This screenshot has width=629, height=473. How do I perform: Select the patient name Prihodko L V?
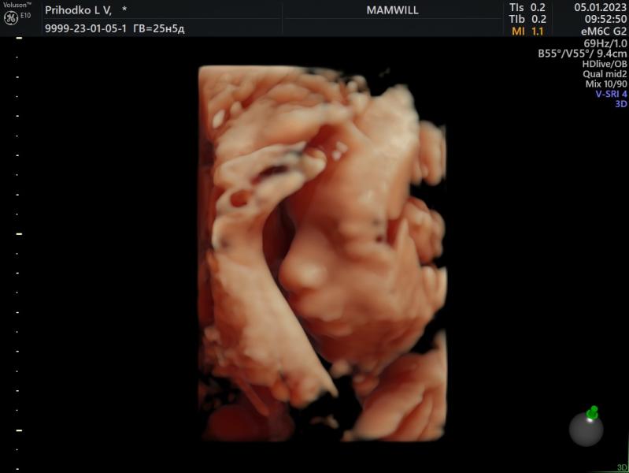(x=79, y=10)
